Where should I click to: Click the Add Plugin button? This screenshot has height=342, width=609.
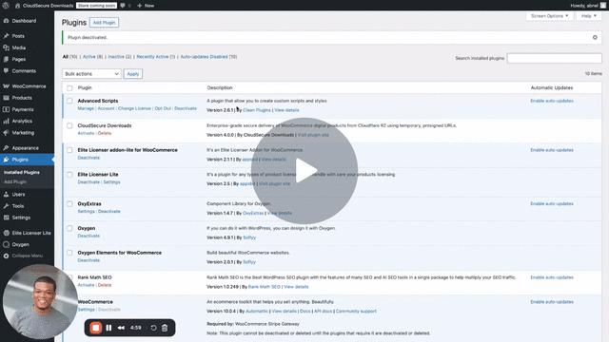click(104, 23)
